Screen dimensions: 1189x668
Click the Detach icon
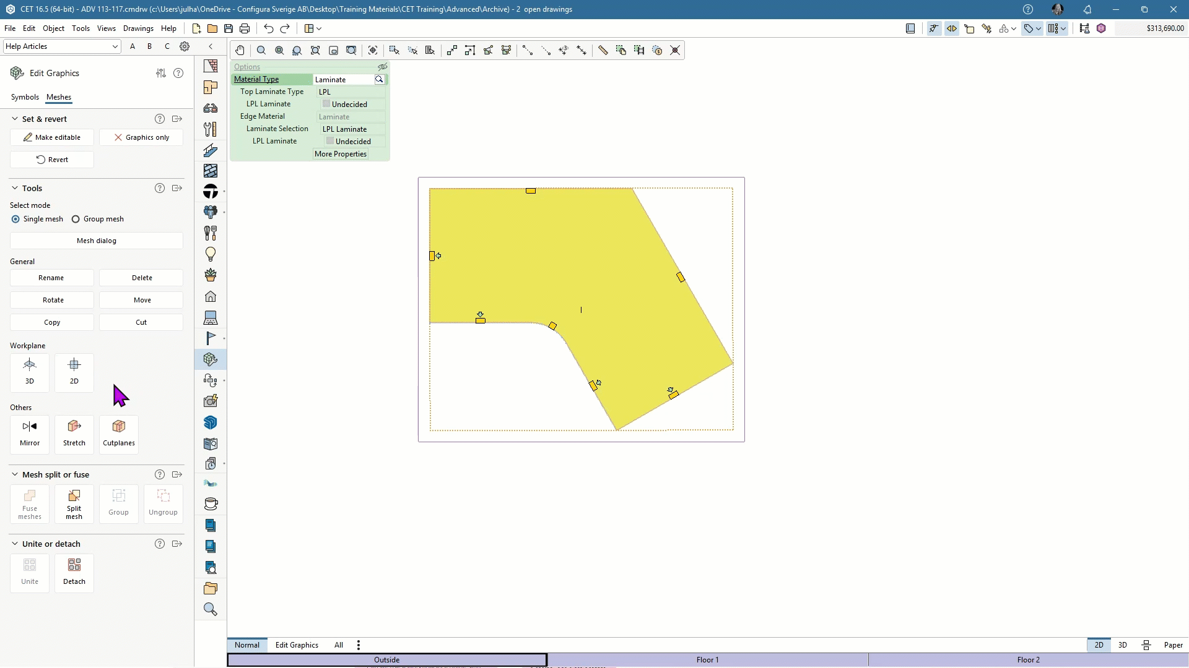pos(74,573)
